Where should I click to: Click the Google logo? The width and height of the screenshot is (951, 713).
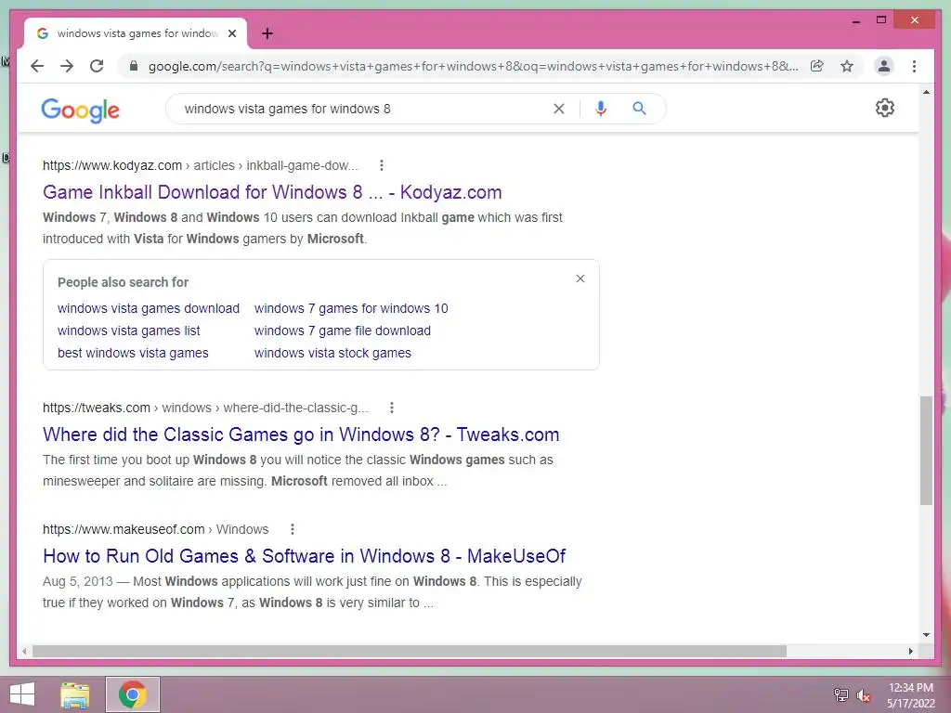coord(80,110)
